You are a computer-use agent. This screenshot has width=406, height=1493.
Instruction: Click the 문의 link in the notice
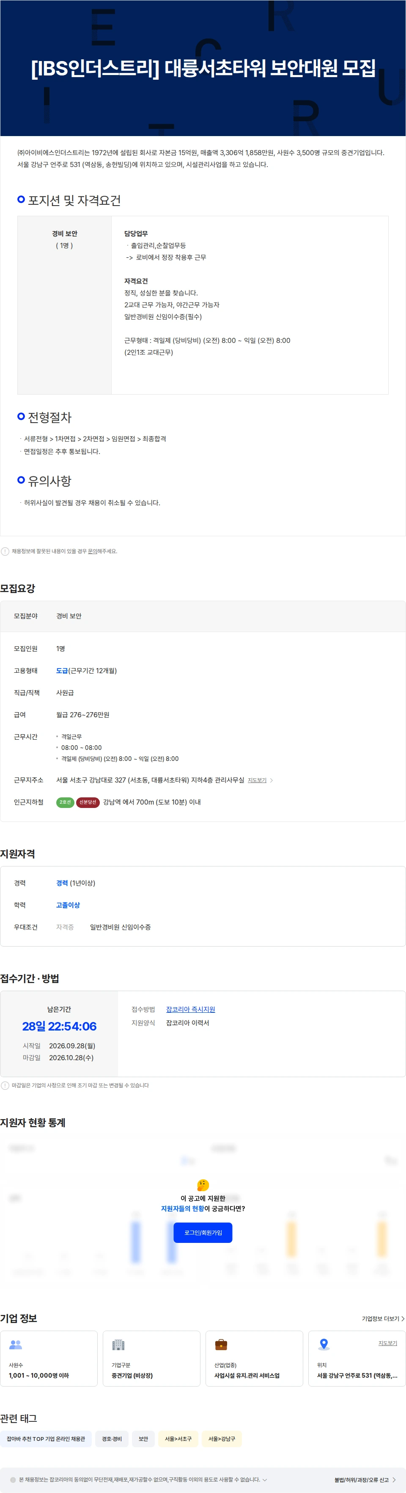tap(93, 551)
